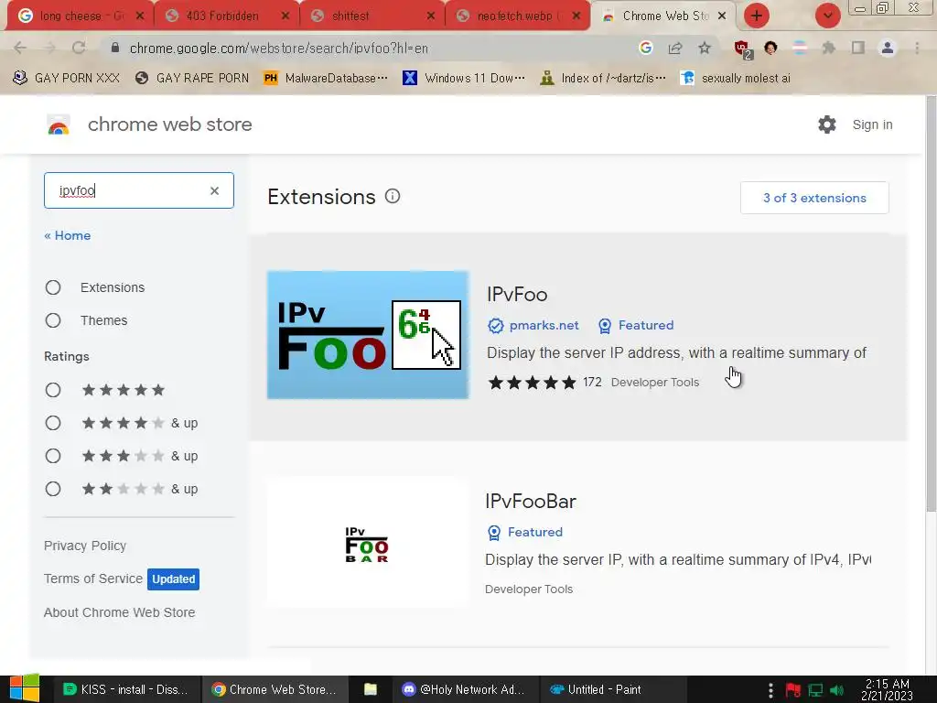
Task: Open a new tab with the plus button
Action: click(757, 16)
